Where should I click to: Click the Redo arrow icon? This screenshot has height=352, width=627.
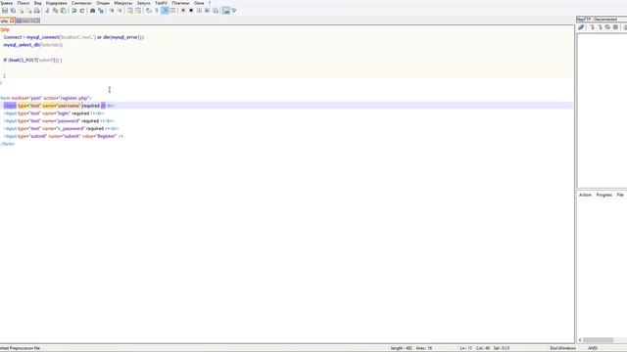pyautogui.click(x=82, y=11)
